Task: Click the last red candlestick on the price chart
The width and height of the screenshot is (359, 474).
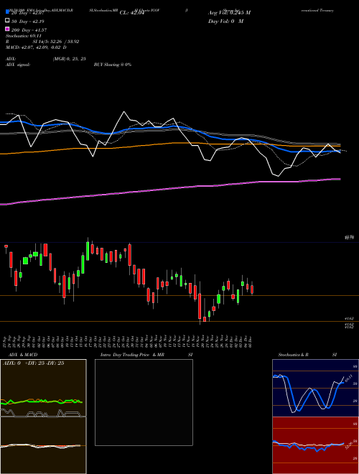Action: tap(252, 289)
